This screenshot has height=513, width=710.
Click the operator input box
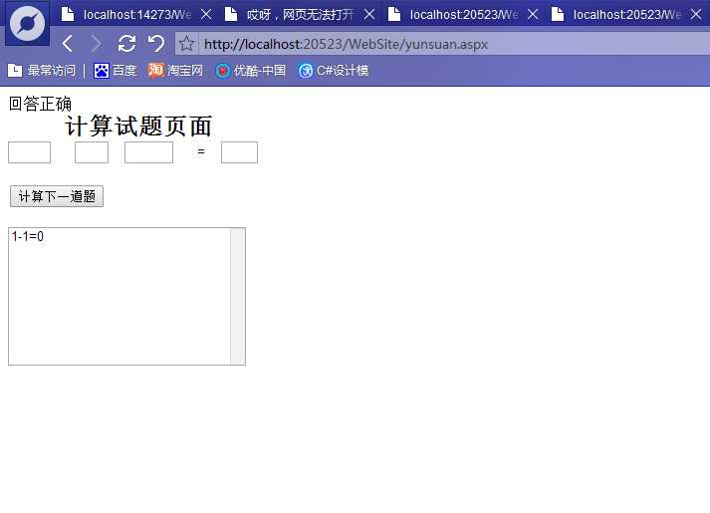coord(92,152)
